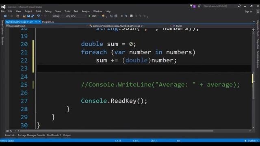Open the Diagnostic Tools side tab
The image size is (260, 146).
[x=258, y=28]
